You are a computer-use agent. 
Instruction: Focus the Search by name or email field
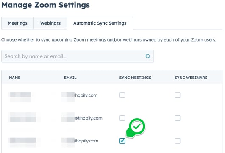point(78,56)
